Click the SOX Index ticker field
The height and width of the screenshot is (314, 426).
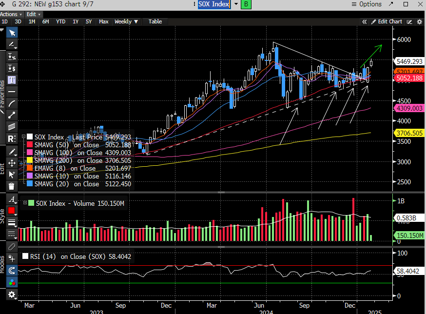click(x=214, y=4)
